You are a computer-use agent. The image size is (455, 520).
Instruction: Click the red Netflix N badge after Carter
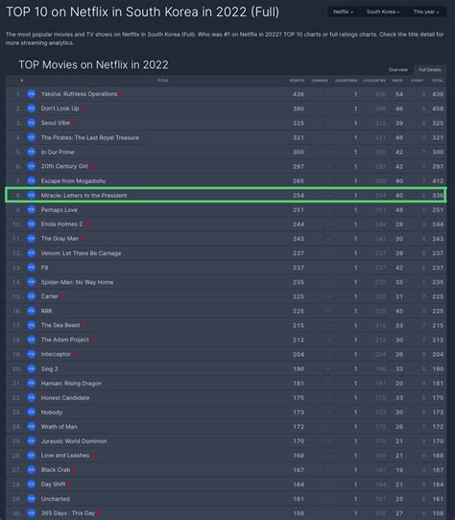coord(62,296)
